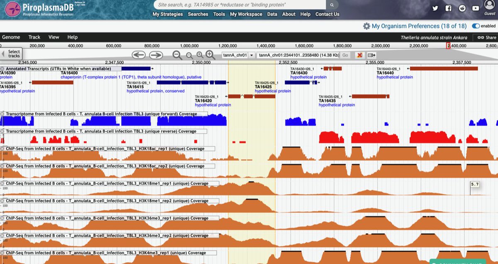Open the Track menu in the browser bar

34,37
